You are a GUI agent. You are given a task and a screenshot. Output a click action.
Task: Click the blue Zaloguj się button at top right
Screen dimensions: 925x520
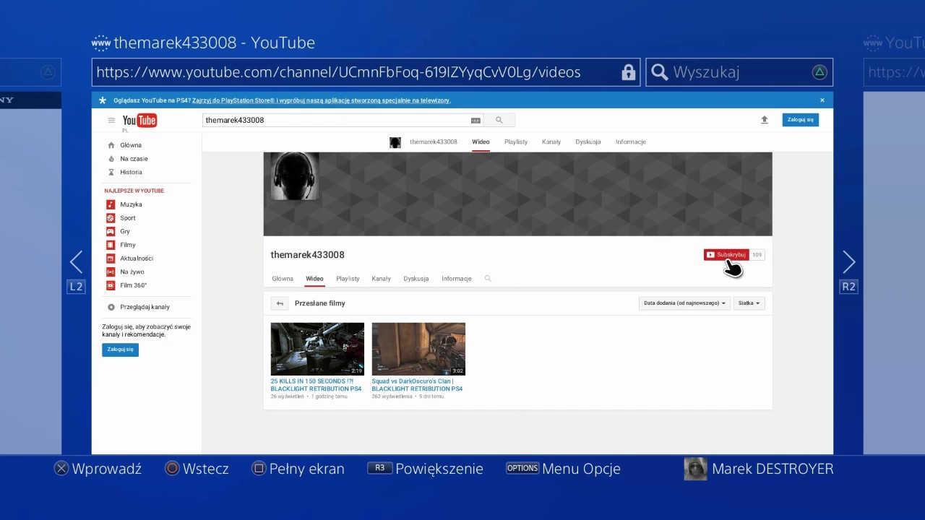coord(801,120)
